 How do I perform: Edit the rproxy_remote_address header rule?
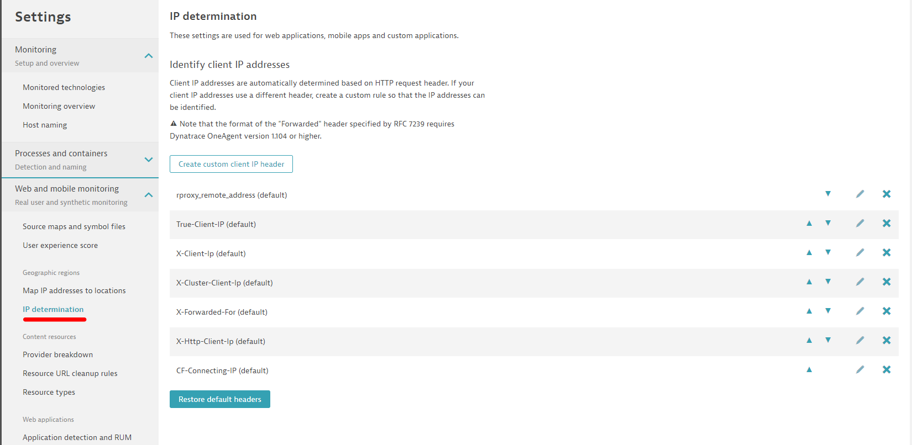(x=860, y=194)
